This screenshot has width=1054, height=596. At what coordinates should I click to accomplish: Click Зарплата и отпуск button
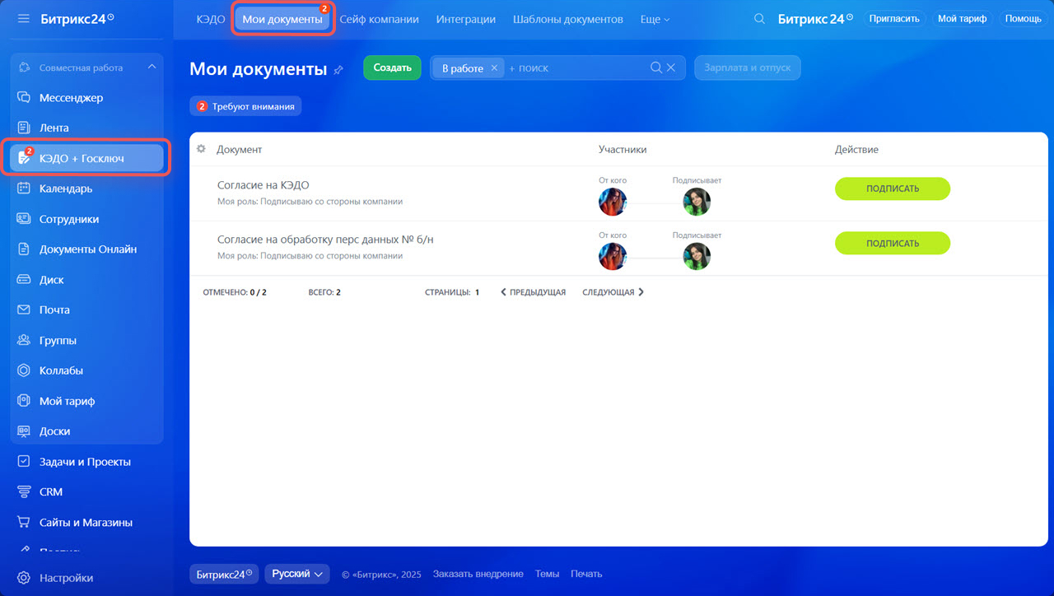coord(748,68)
